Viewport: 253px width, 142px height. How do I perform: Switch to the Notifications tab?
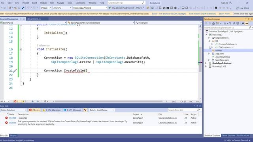pos(243,136)
